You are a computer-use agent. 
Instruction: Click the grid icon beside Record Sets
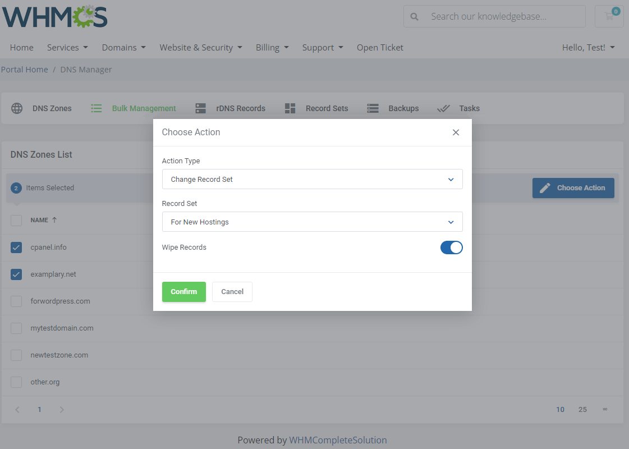290,108
